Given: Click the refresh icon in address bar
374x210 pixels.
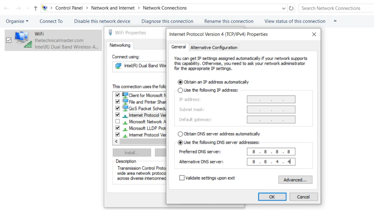Looking at the screenshot, I should (x=291, y=8).
